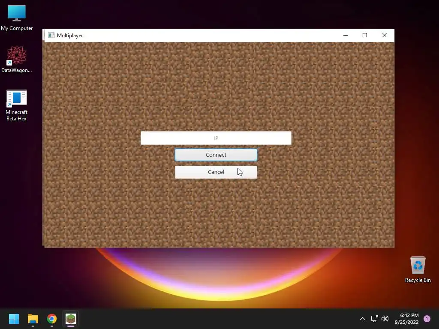Open the clock and calendar flyout
Screen dimensions: 439x329
coord(407,319)
